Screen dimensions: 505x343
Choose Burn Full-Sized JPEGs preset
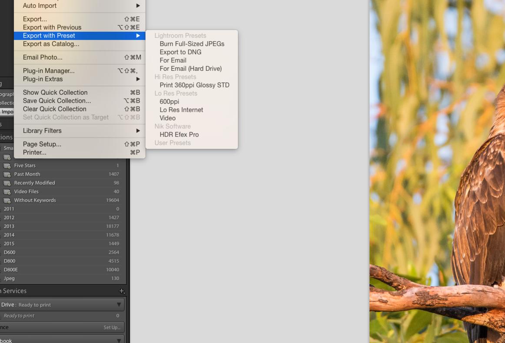pyautogui.click(x=192, y=44)
